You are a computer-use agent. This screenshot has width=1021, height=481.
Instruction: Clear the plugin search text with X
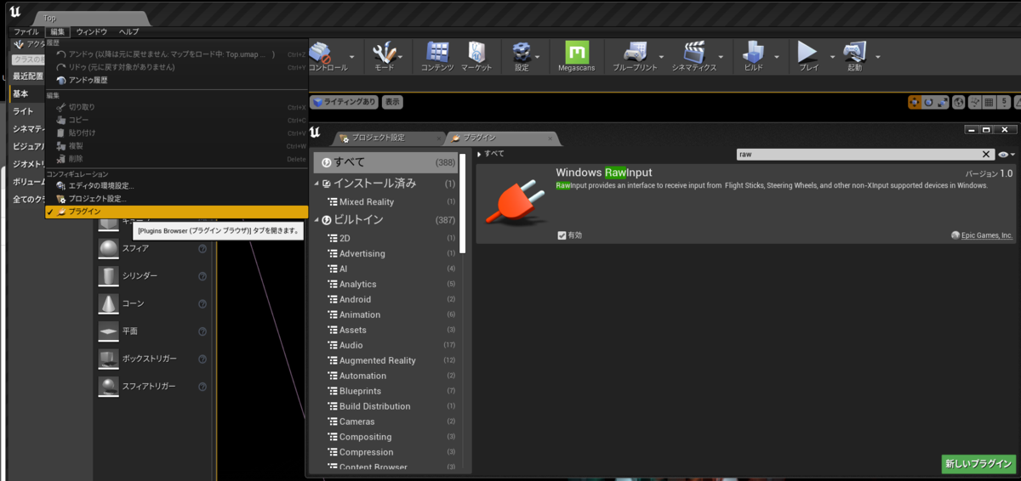[986, 155]
